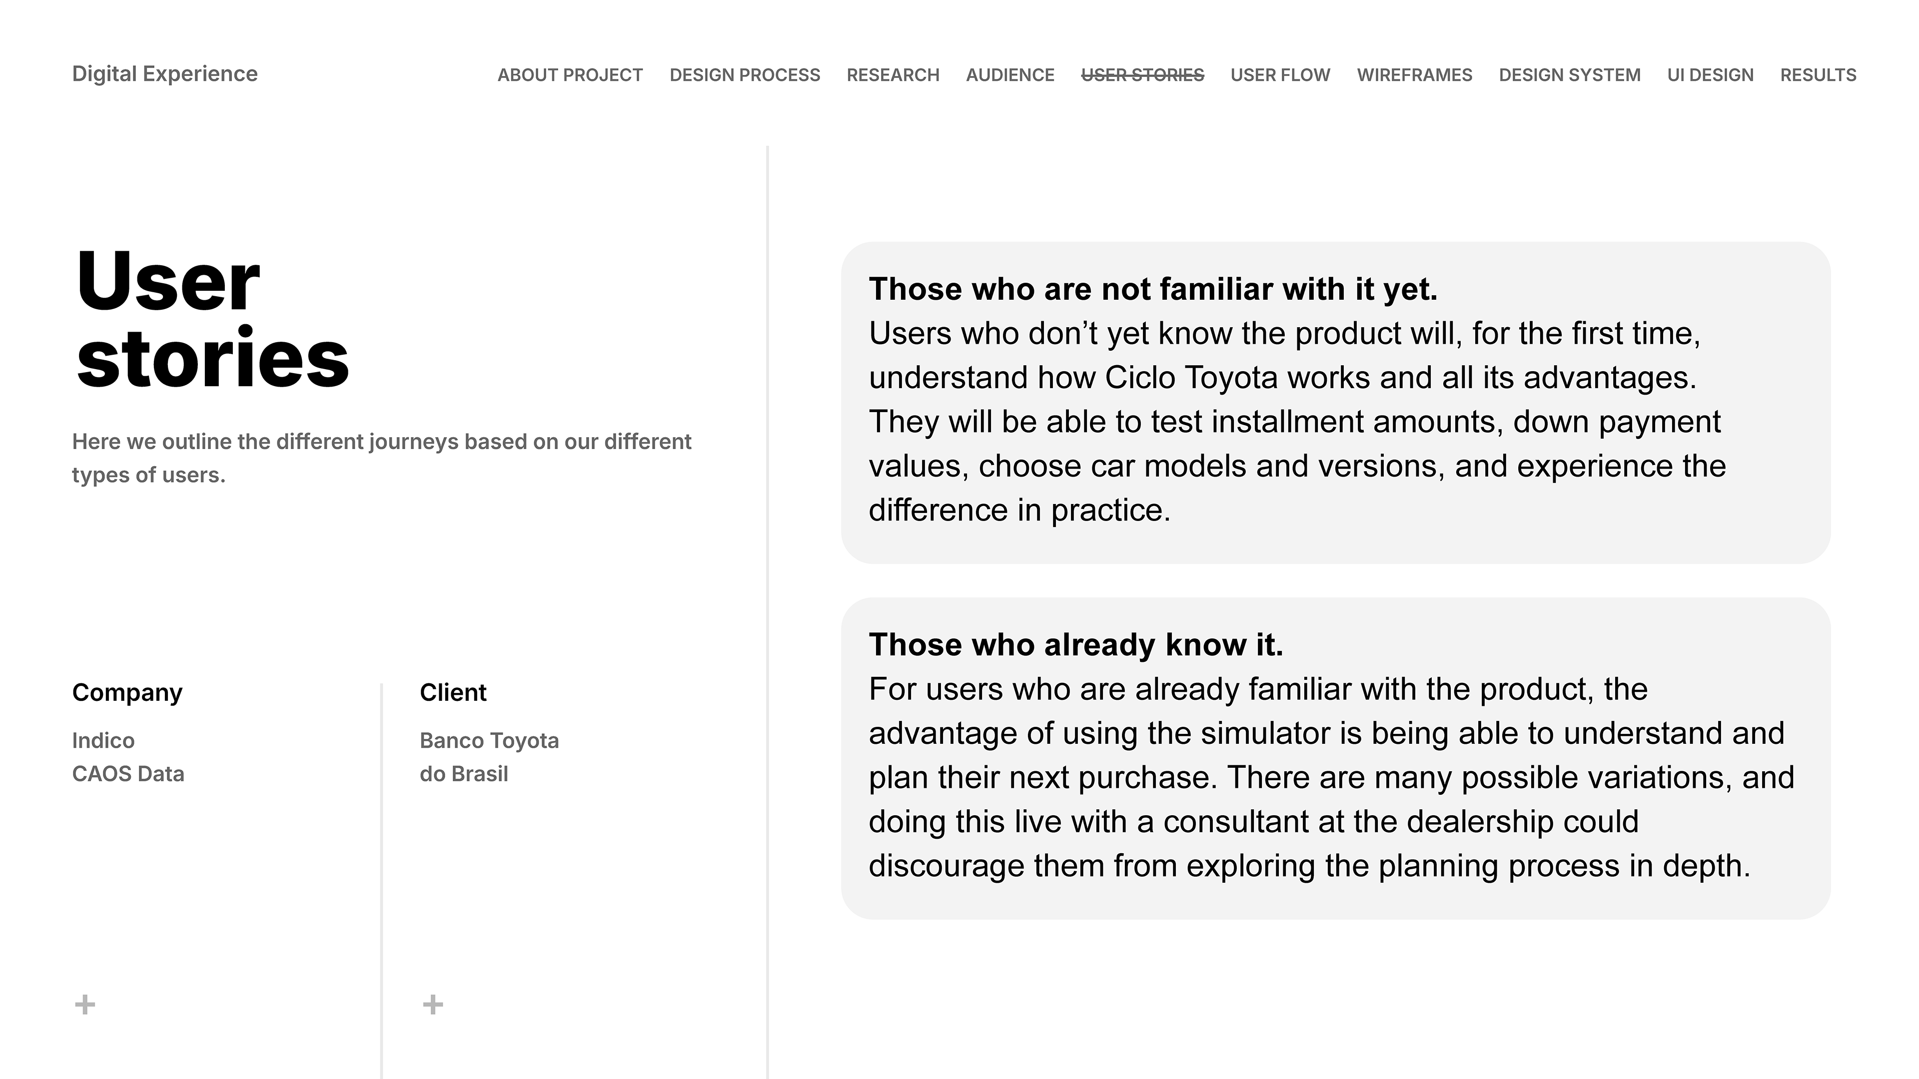Select the Banco Toyota do Brasil text
This screenshot has height=1079, width=1919.
point(489,757)
